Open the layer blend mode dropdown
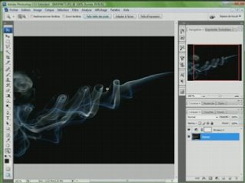245x183 pixels. [203, 117]
